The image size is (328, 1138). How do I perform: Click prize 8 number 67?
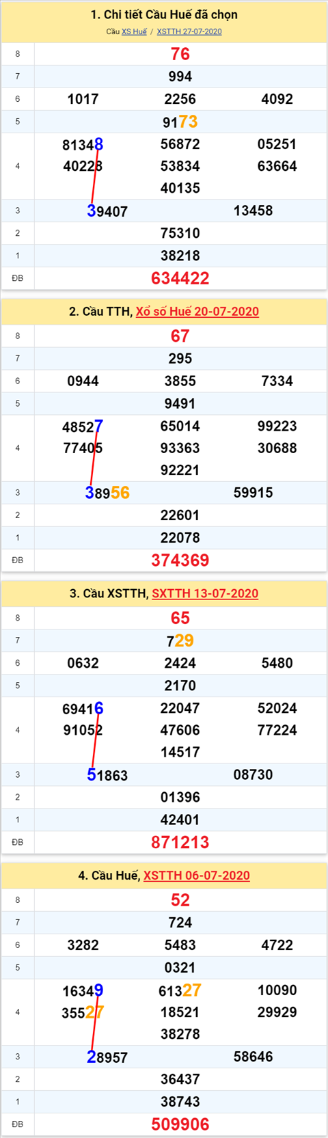pos(180,336)
